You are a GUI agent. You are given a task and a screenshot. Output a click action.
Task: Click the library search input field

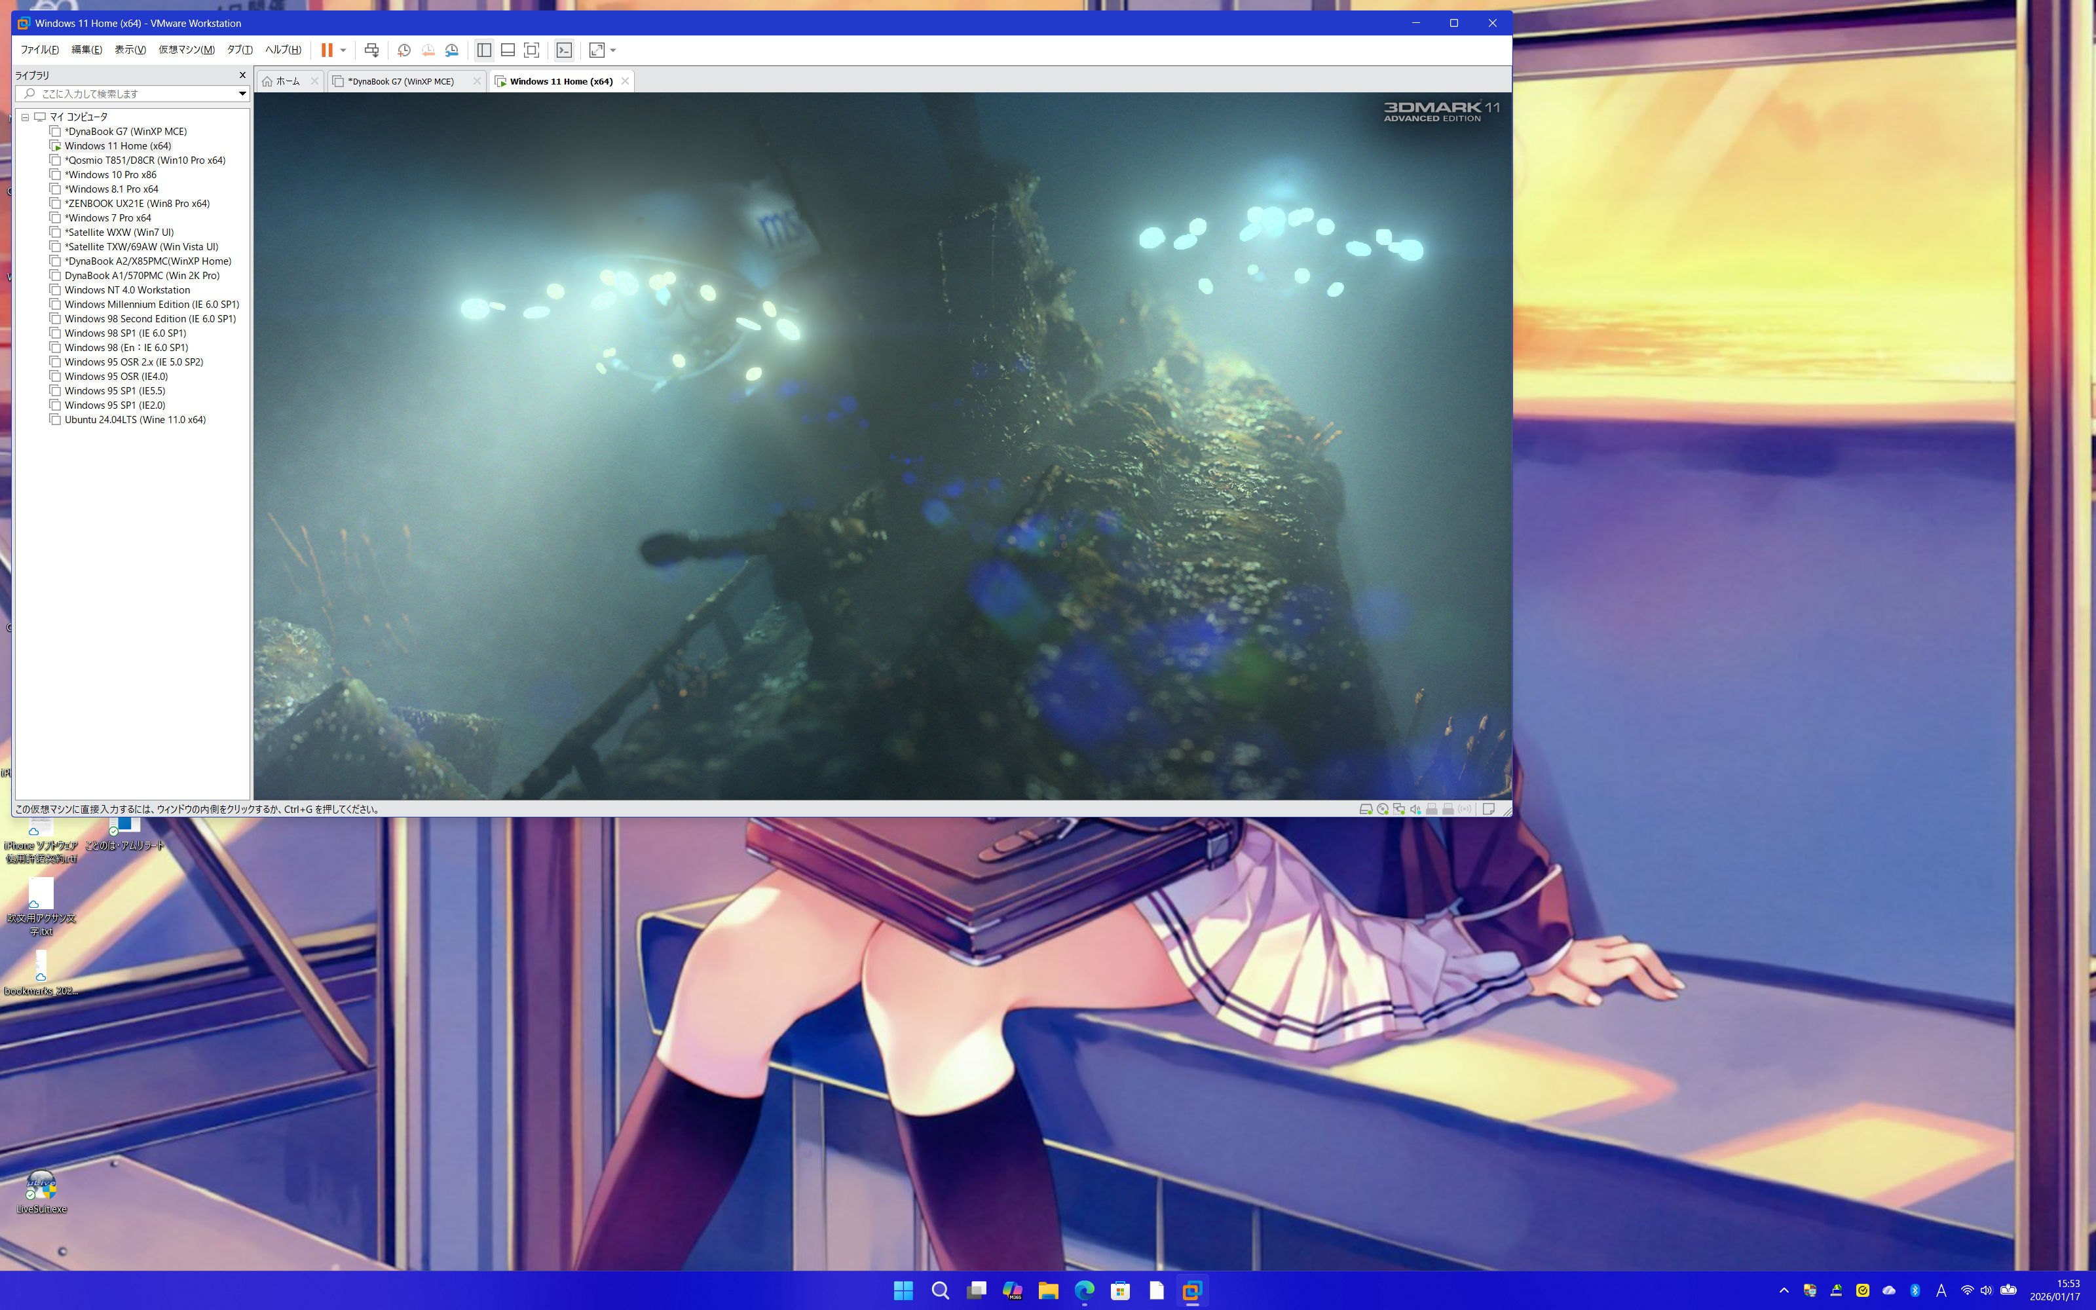click(130, 94)
